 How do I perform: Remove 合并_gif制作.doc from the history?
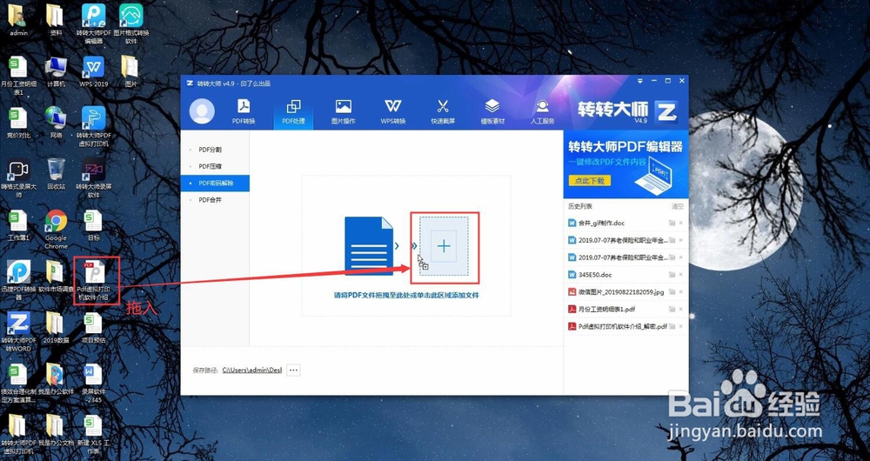681,223
